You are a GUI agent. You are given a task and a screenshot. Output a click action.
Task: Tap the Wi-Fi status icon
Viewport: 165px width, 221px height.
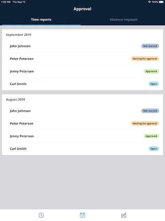(150, 2)
